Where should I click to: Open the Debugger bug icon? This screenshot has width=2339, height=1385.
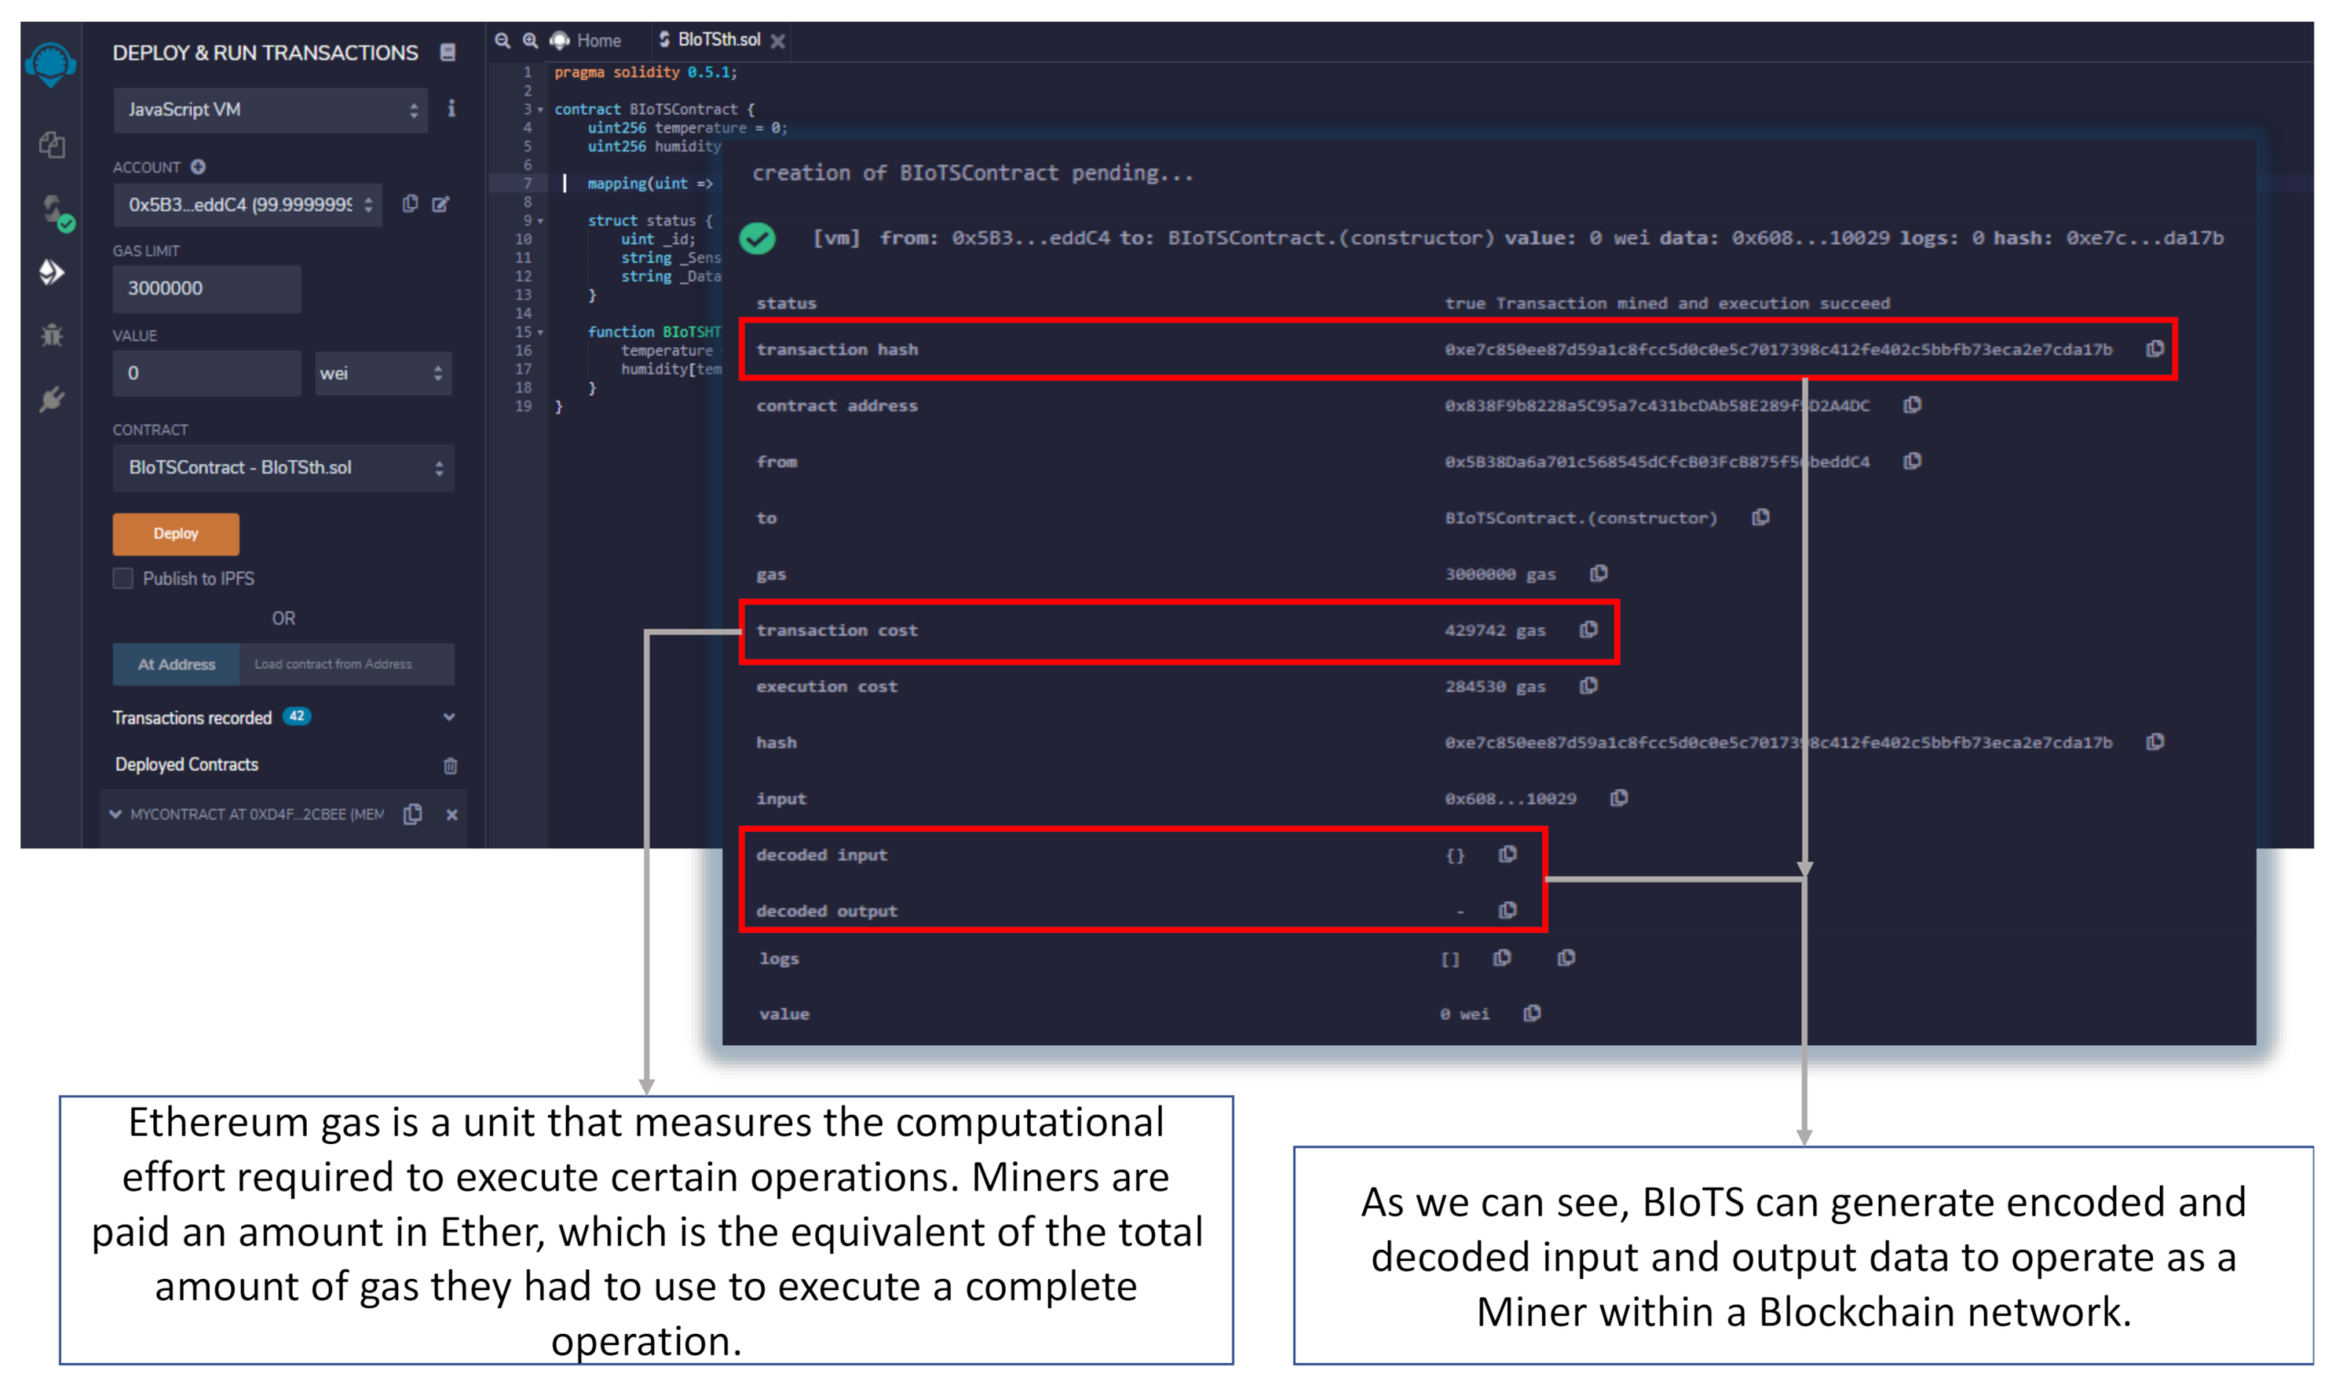point(52,335)
